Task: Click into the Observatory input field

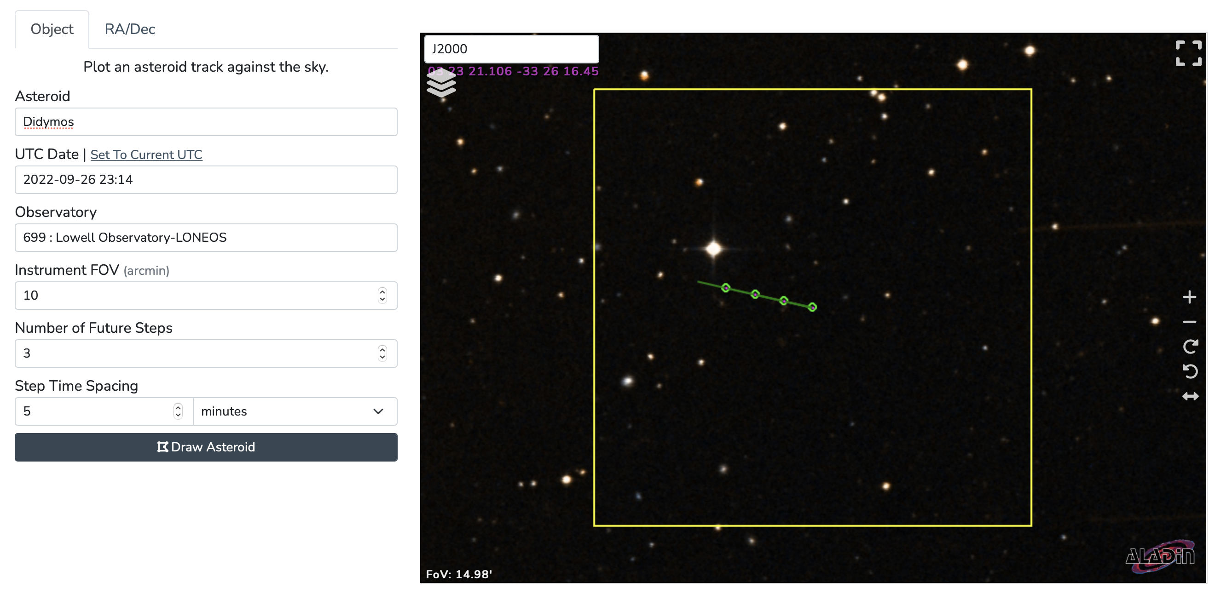Action: click(206, 237)
